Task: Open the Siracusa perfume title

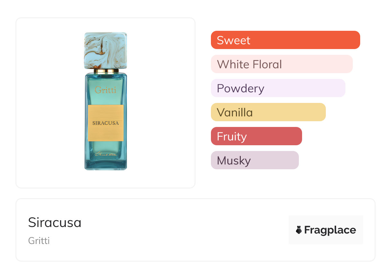Action: [55, 222]
